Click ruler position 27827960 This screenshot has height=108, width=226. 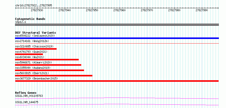tap(120, 10)
